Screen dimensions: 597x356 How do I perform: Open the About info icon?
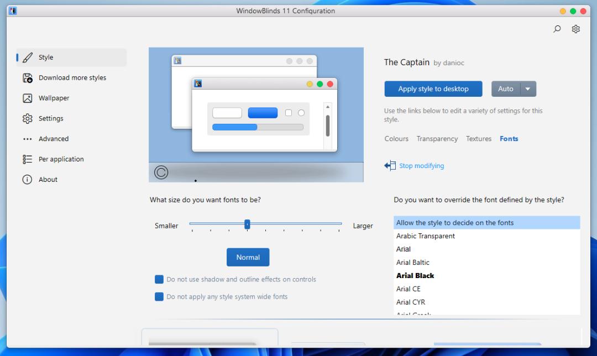pyautogui.click(x=28, y=180)
